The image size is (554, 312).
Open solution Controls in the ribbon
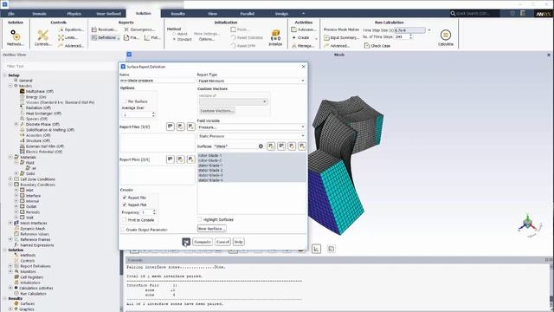[42, 38]
